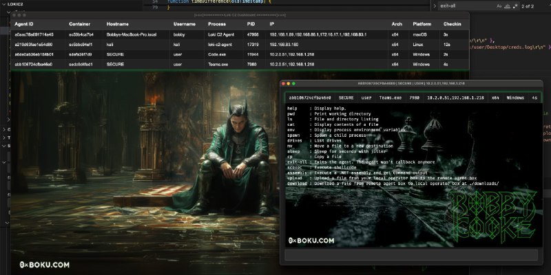Image resolution: width=551 pixels, height=275 pixels.
Task: Sort dashboard by Agent ID column header
Action: (24, 24)
